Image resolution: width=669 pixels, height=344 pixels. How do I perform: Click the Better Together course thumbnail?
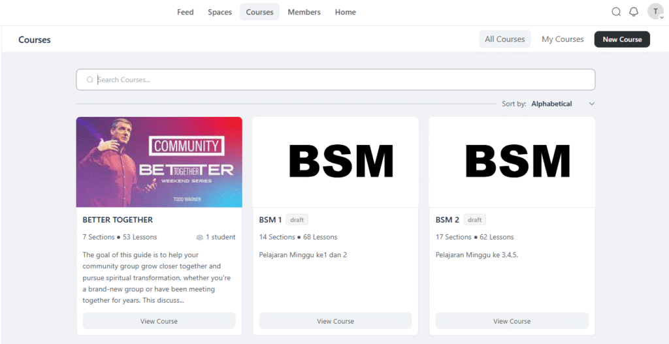159,162
